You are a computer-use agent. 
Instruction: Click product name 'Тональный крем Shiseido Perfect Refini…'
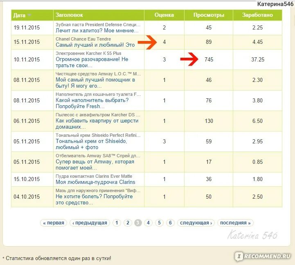(98, 135)
